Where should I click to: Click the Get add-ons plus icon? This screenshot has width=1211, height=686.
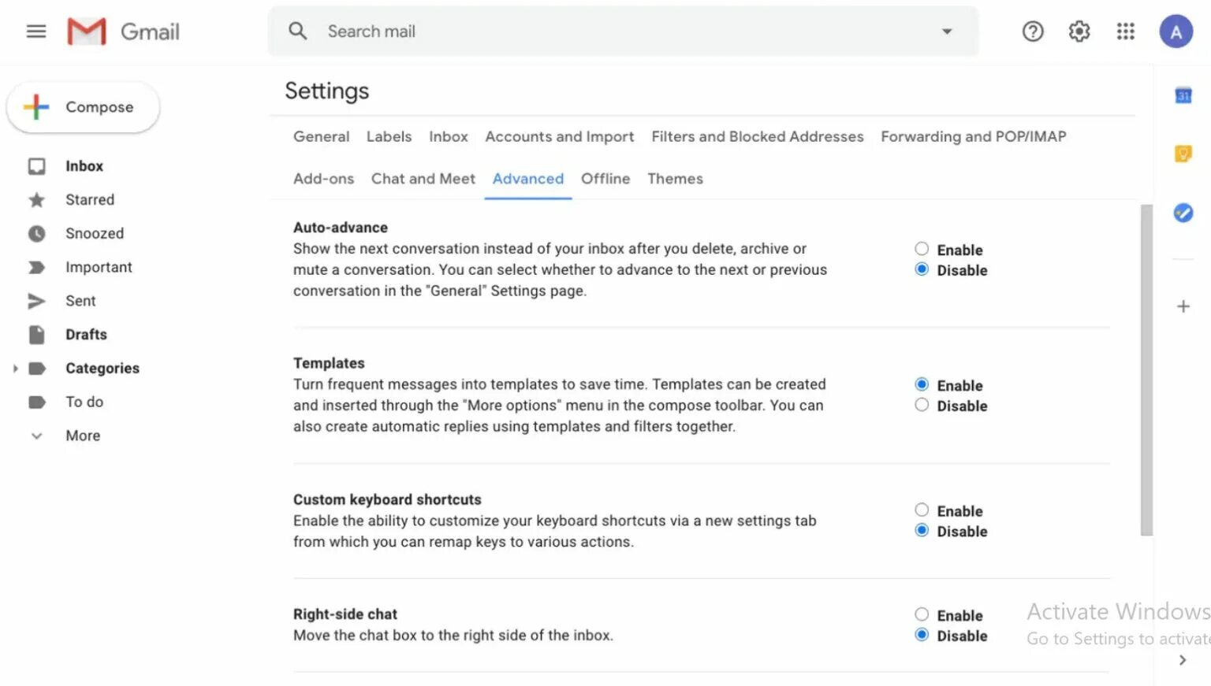point(1183,306)
